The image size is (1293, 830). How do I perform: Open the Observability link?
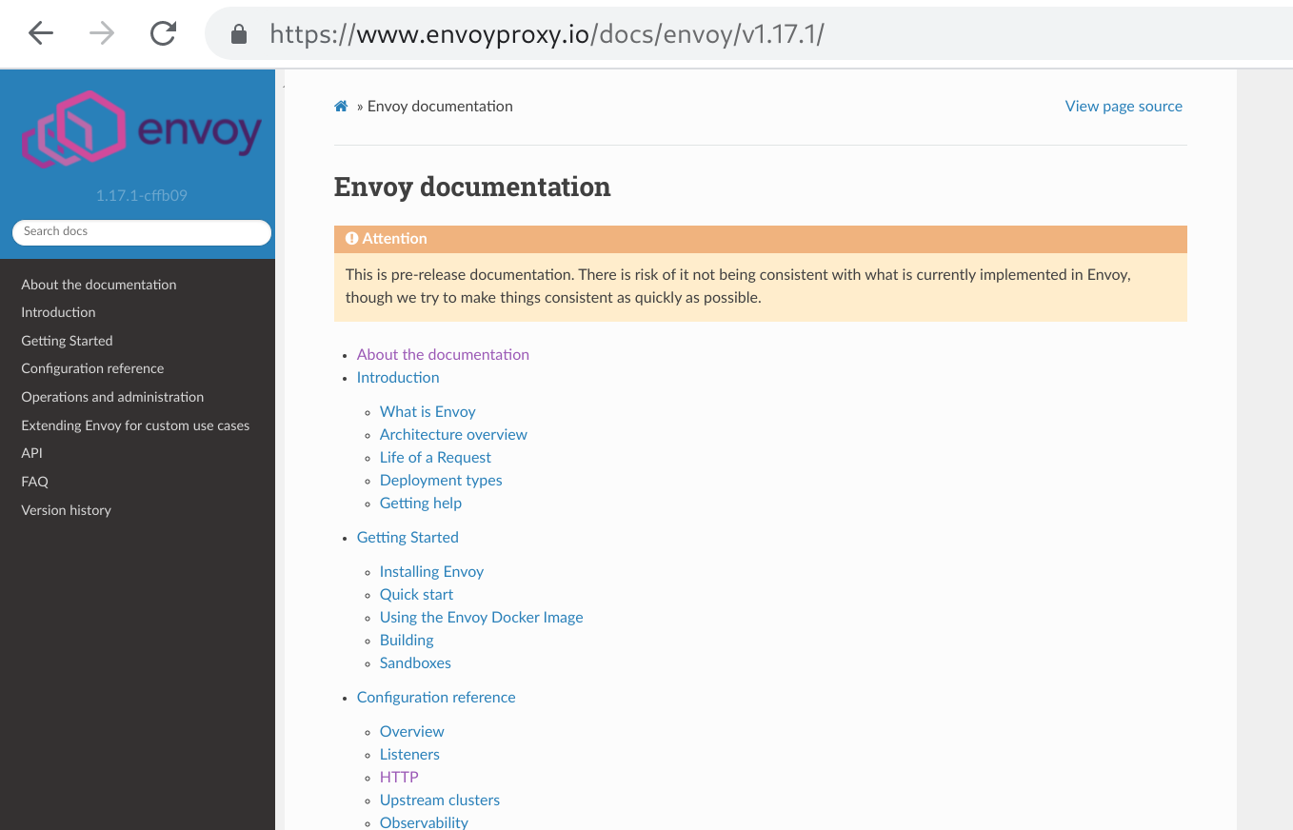click(424, 822)
